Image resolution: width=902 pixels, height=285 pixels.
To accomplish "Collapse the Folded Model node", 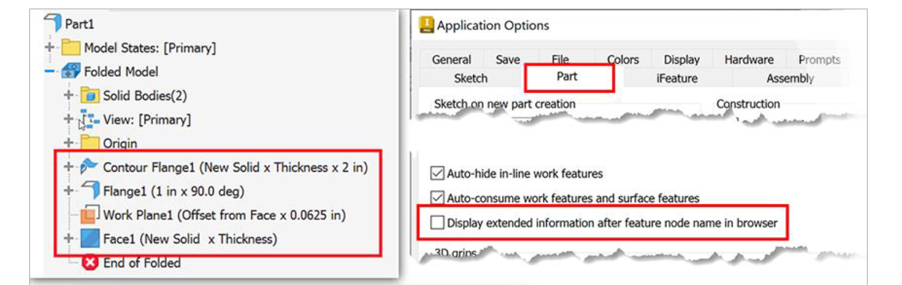I will (50, 72).
